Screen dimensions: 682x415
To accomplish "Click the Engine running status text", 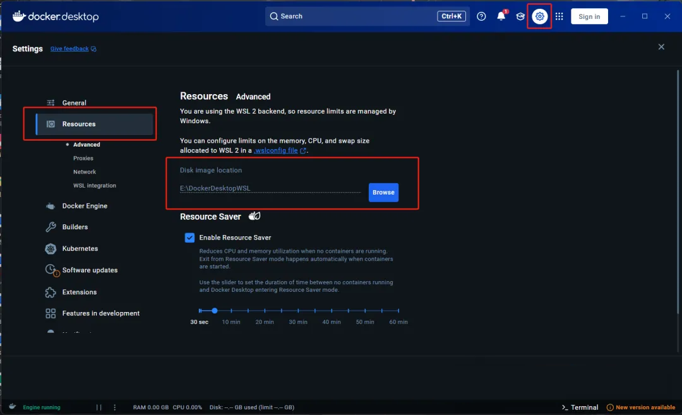I will [x=42, y=407].
